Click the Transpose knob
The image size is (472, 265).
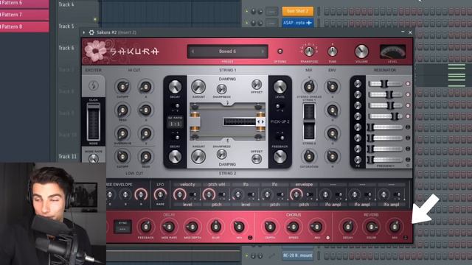[x=309, y=52]
